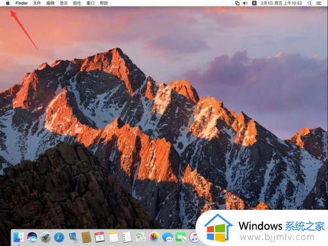
Task: Open Reminders list icon in Dock
Action: click(127, 237)
